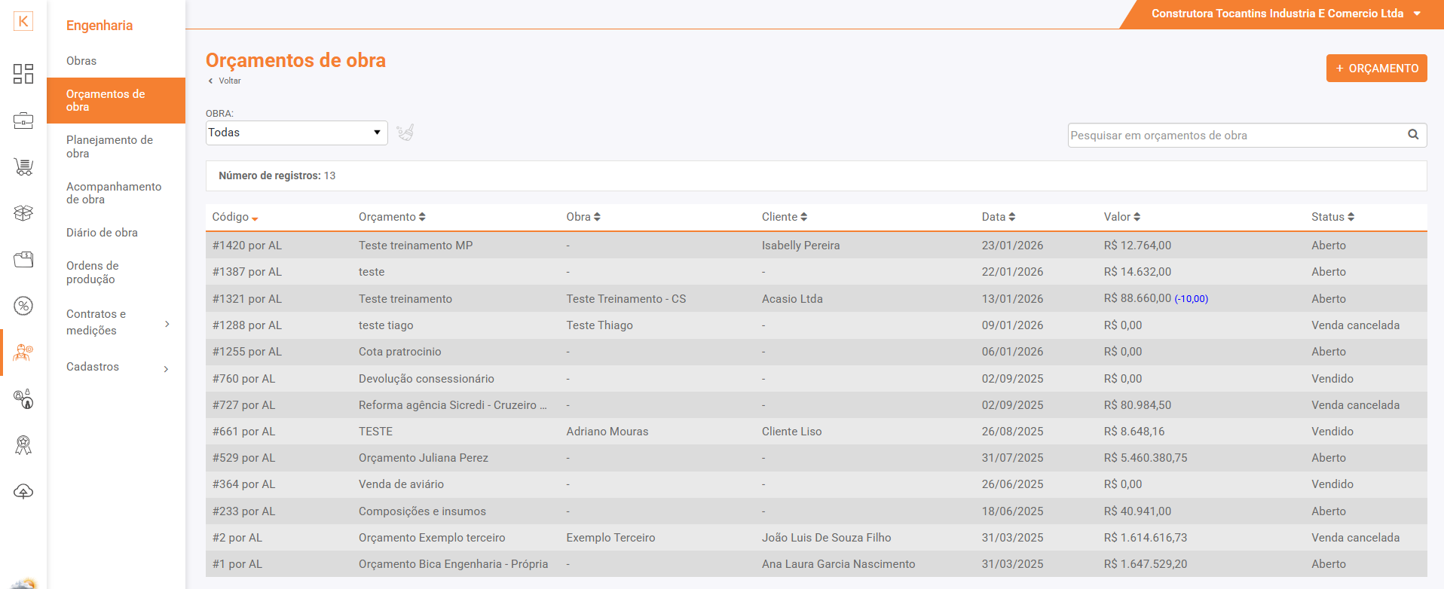Open the company selector dropdown at top
Viewport: 1444px width, 589px height.
click(x=1285, y=14)
